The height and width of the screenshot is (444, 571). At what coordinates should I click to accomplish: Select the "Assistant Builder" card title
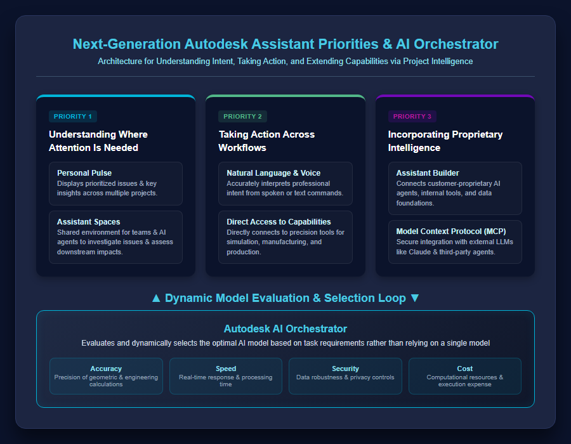pos(428,173)
